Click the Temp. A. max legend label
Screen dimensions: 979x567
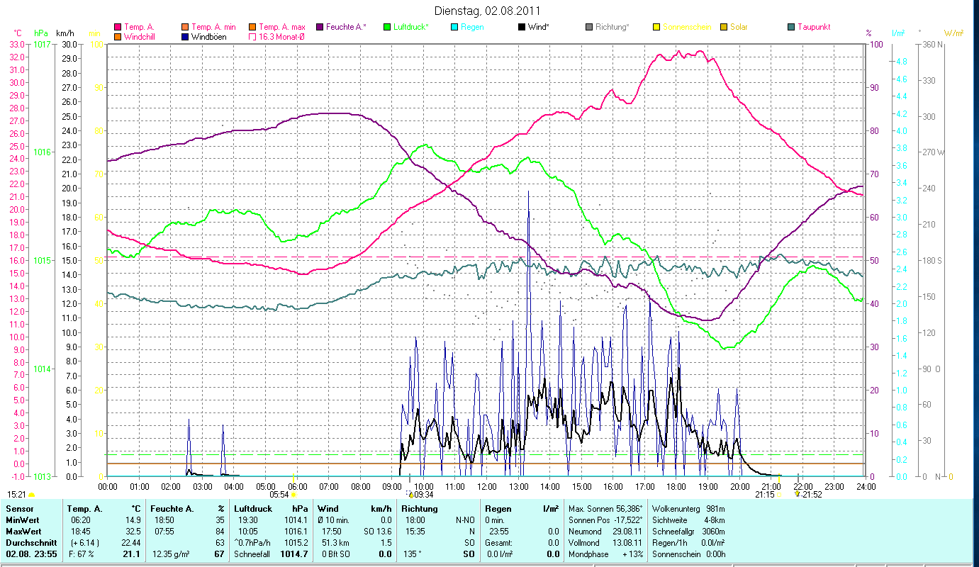[x=282, y=27]
